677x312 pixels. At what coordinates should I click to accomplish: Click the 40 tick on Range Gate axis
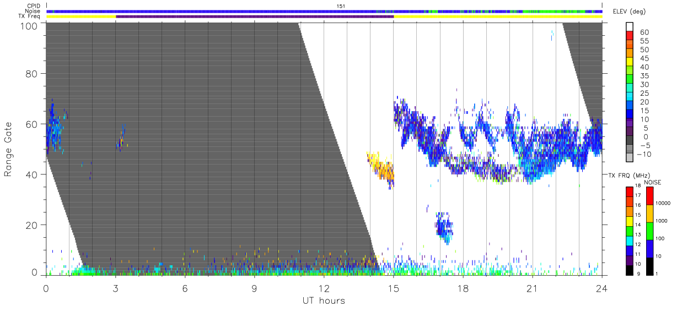point(30,174)
